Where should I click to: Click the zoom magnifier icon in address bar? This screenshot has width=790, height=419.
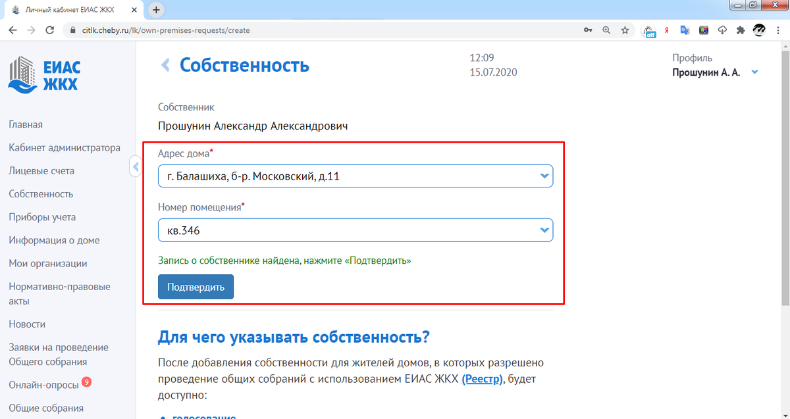606,30
